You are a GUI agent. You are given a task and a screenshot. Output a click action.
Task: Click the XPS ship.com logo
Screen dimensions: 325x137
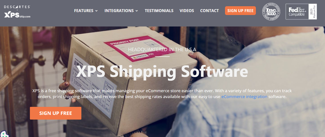pyautogui.click(x=18, y=15)
